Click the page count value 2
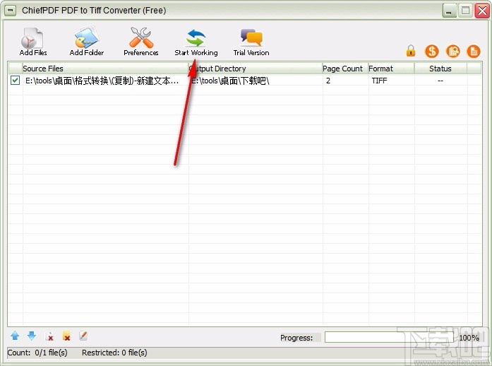Image resolution: width=492 pixels, height=366 pixels. pos(328,81)
